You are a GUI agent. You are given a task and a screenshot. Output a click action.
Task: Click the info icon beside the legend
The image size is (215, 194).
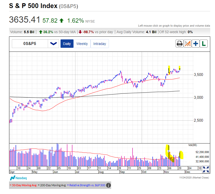point(108,185)
